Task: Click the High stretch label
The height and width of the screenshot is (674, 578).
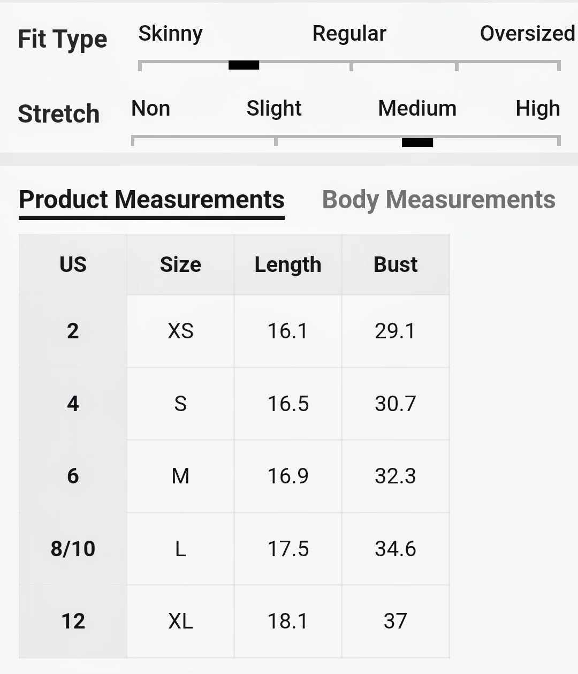Action: click(x=537, y=109)
